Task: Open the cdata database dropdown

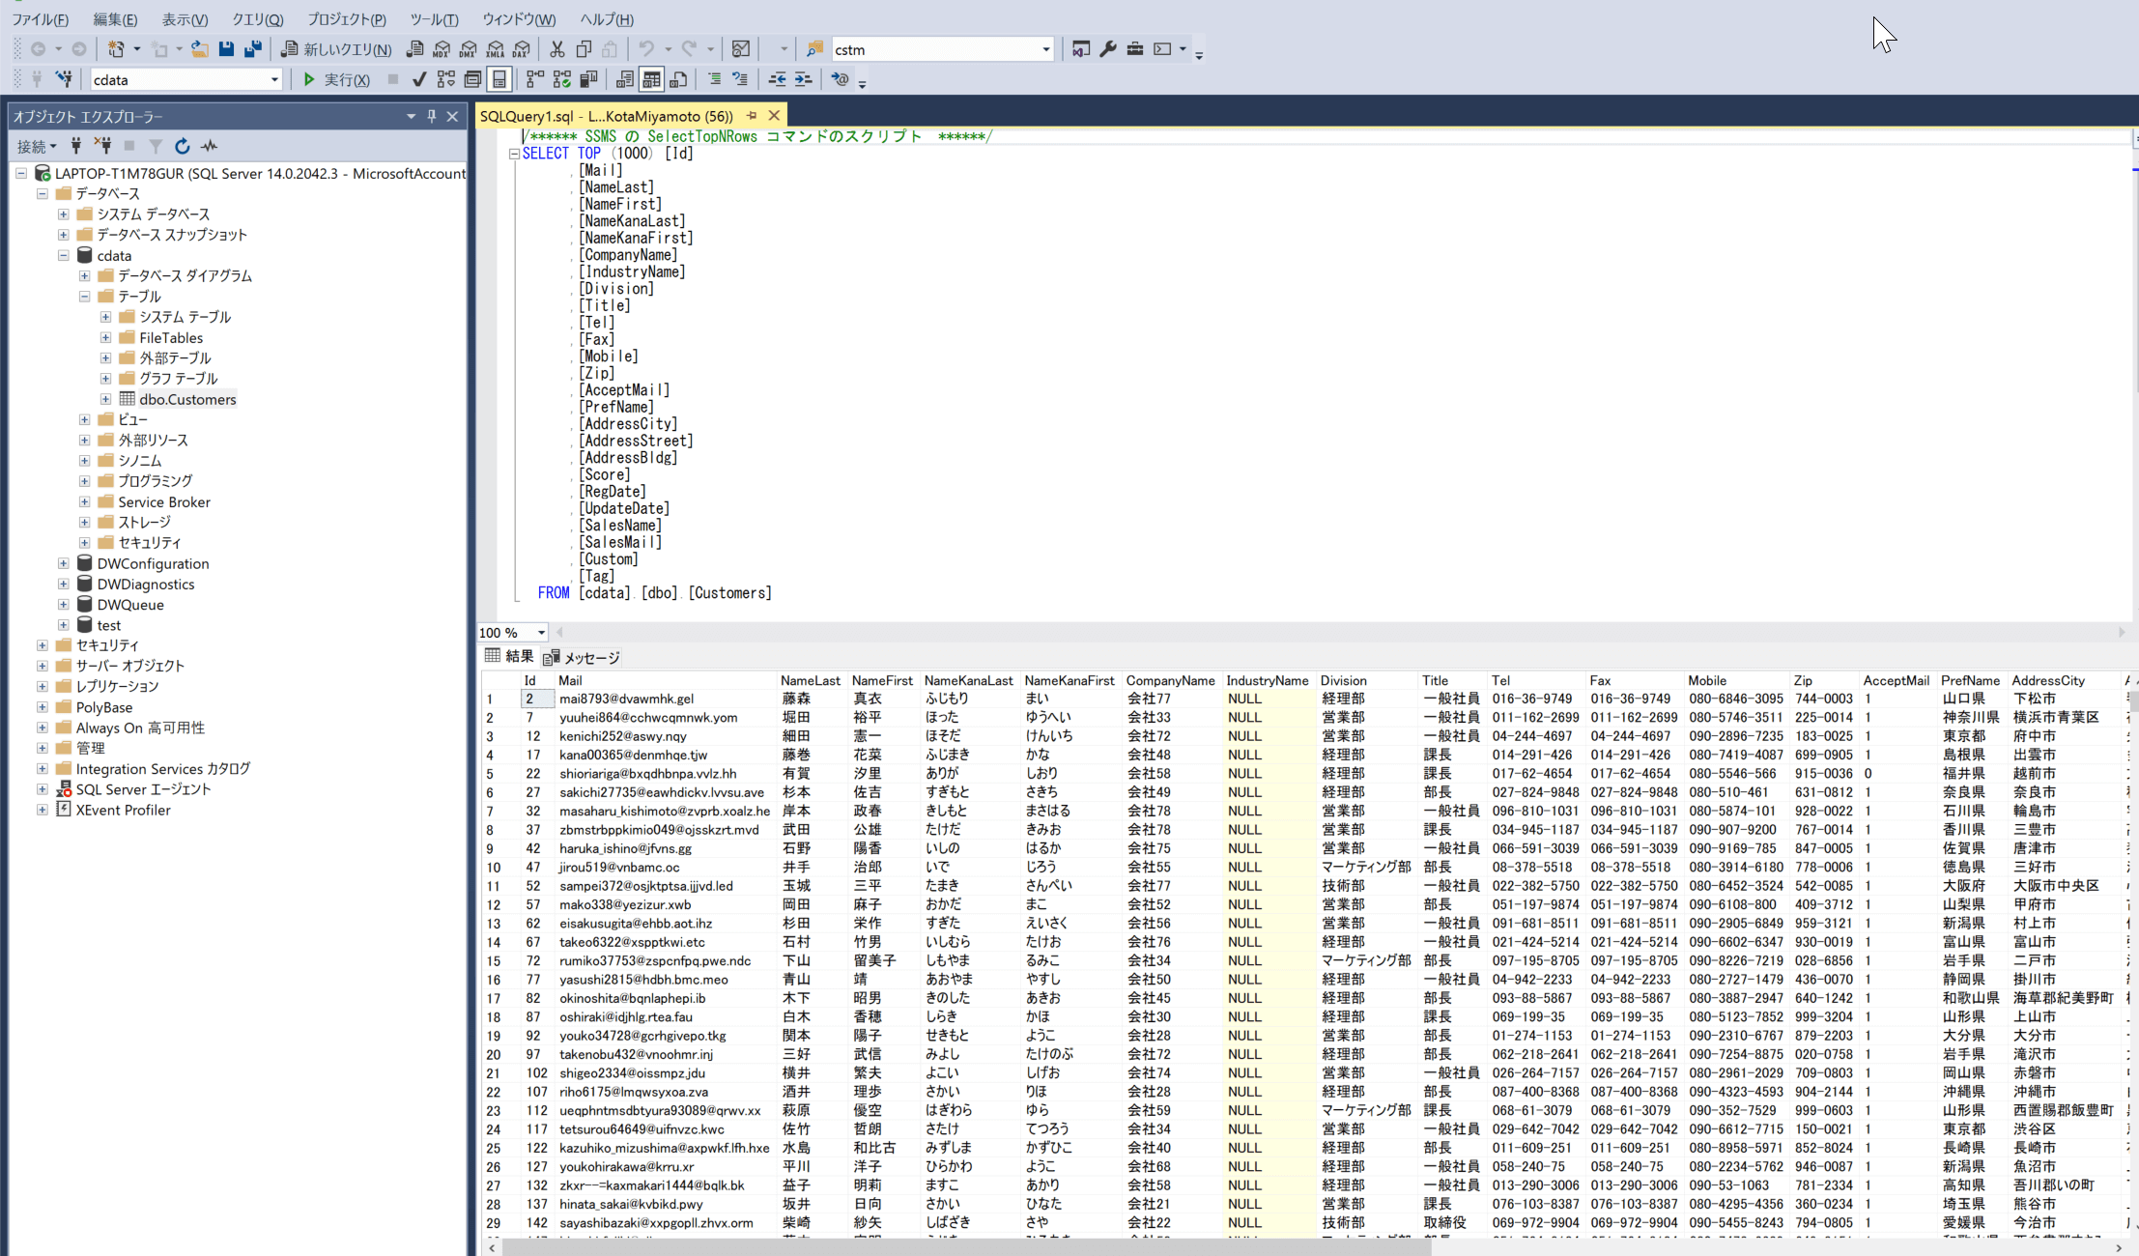Action: tap(274, 80)
